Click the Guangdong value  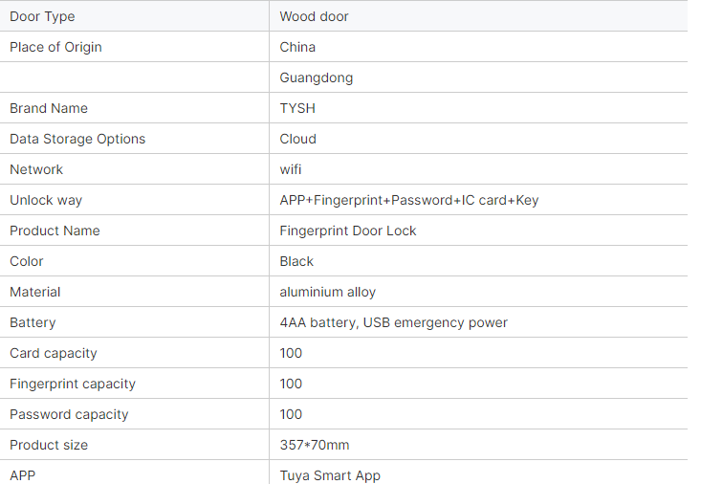[317, 77]
